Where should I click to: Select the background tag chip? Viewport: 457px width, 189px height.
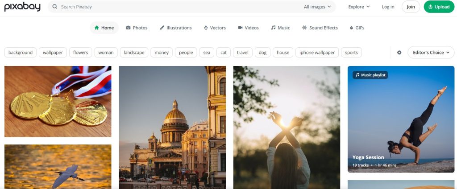[x=21, y=53]
